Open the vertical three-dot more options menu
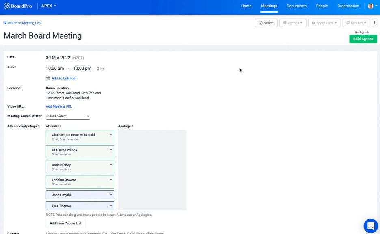The image size is (380, 234). [374, 23]
